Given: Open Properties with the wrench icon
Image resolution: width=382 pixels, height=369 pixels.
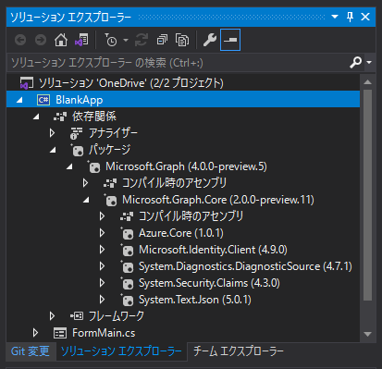Looking at the screenshot, I should [210, 40].
